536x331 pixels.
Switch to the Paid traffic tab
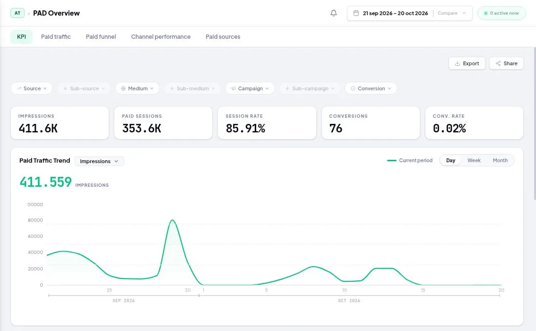point(56,36)
